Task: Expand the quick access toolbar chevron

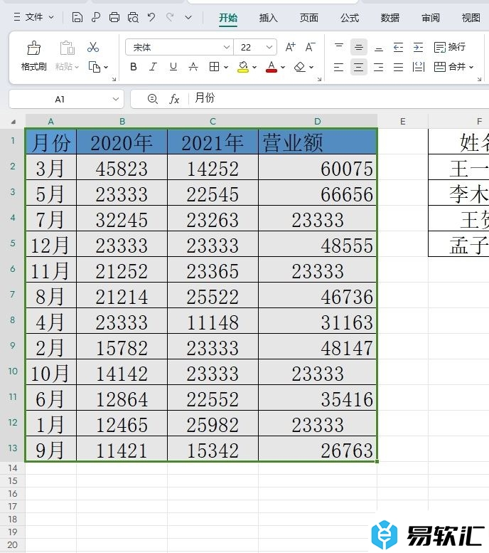Action: click(188, 17)
